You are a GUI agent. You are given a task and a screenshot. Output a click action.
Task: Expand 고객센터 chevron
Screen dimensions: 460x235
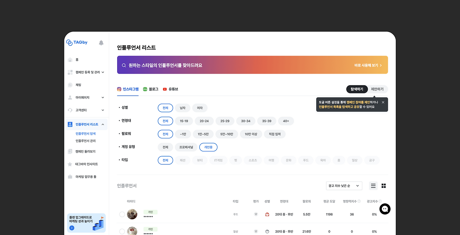point(103,110)
